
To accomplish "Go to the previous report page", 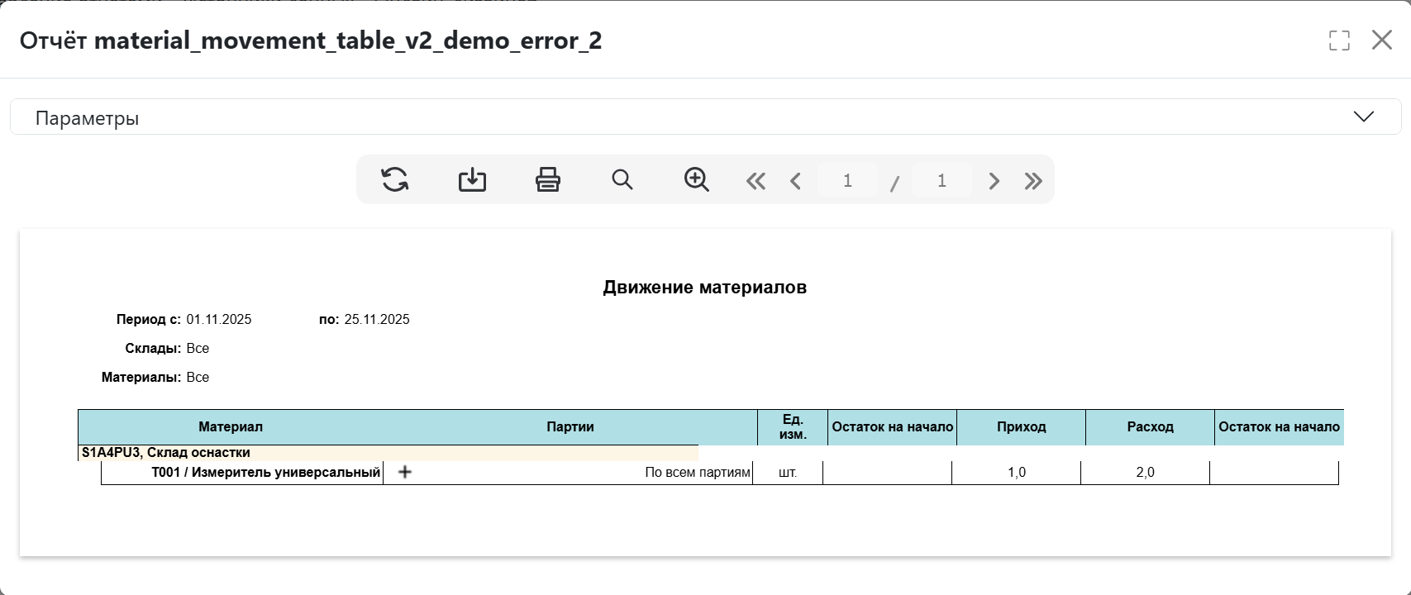I will coord(795,181).
